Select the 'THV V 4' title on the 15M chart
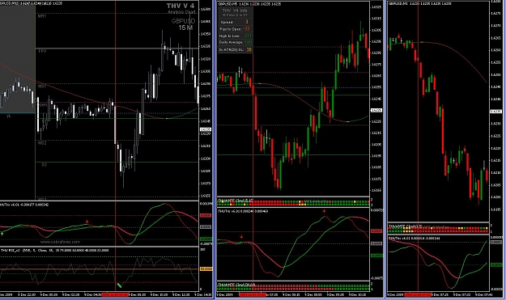This screenshot has height=300, width=506. 181,6
